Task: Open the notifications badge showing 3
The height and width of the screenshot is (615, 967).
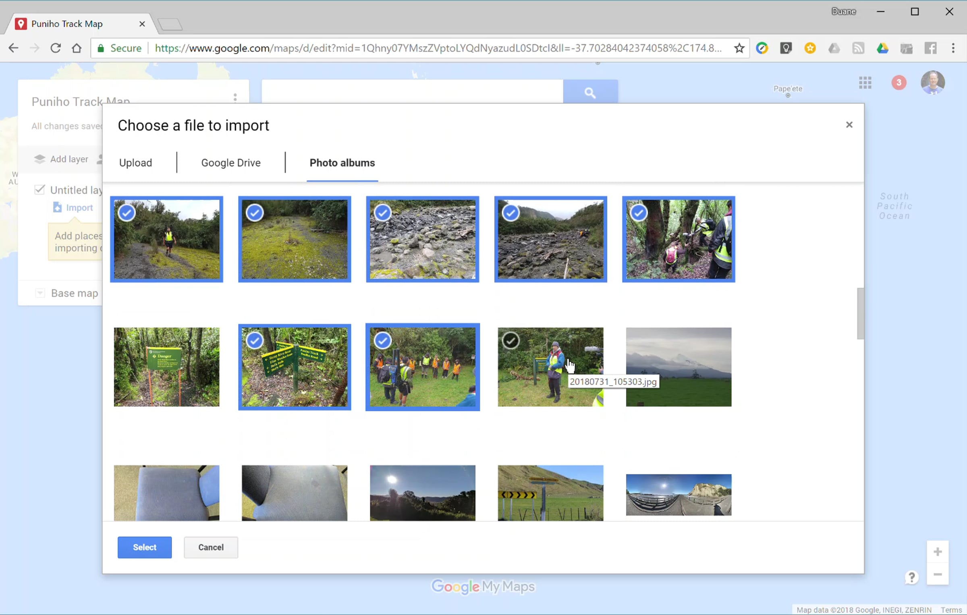Action: click(x=899, y=83)
